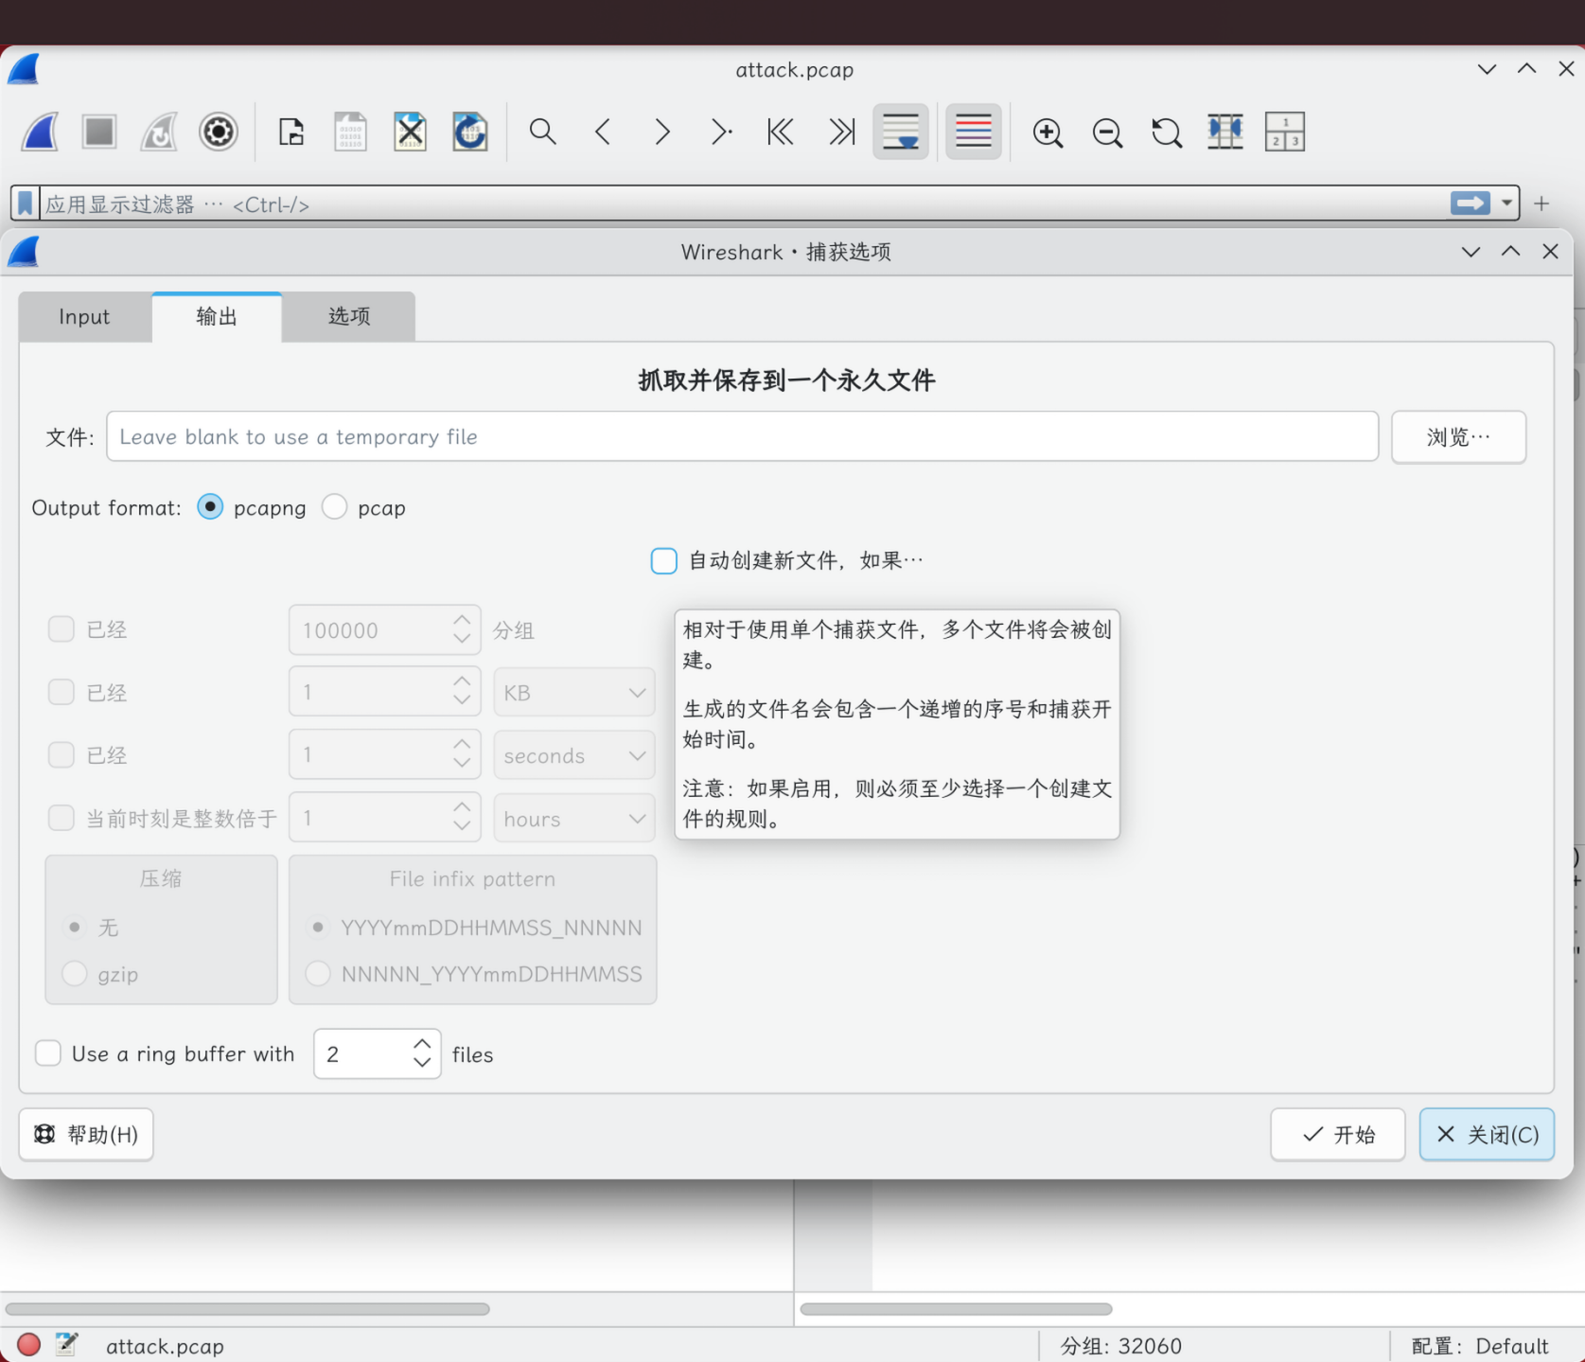Click the save capture file icon

pyautogui.click(x=351, y=132)
